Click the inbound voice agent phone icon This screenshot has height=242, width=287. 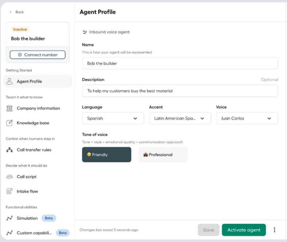click(x=84, y=32)
